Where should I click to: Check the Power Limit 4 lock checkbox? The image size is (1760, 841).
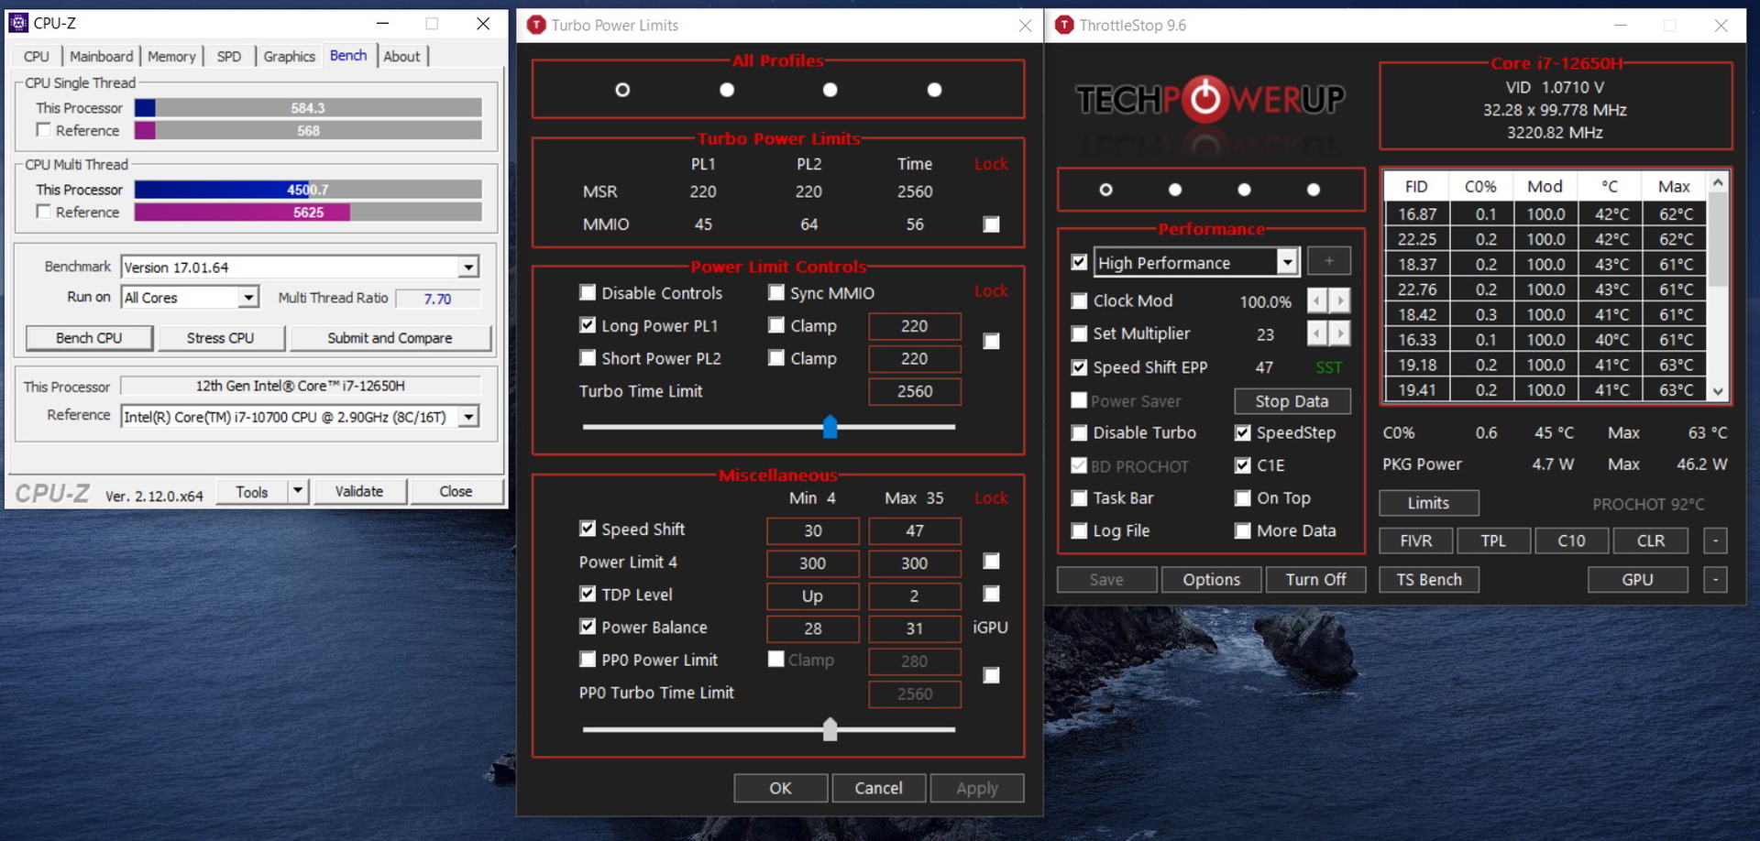pyautogui.click(x=991, y=562)
